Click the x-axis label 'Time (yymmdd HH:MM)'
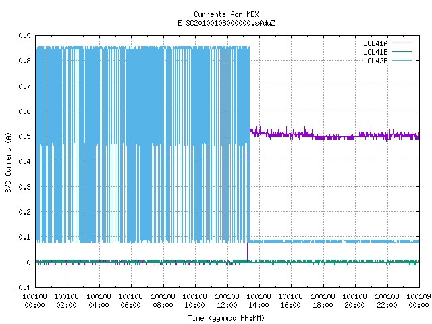432x324 pixels. 226,318
